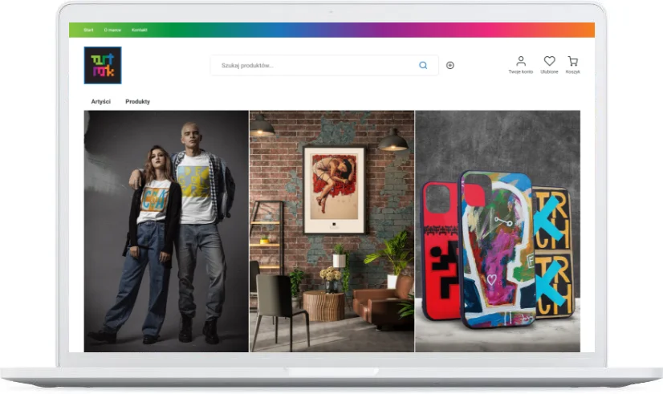This screenshot has width=663, height=394.
Task: Open the Artyści menu item
Action: (100, 102)
